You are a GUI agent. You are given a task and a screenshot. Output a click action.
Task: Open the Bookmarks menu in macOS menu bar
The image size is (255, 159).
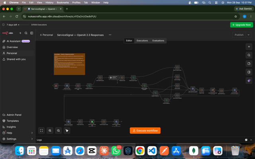tap(63, 3)
